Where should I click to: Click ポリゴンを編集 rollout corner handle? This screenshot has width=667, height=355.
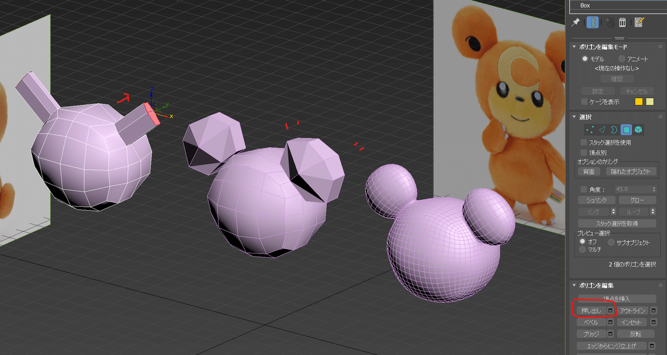pyautogui.click(x=660, y=286)
